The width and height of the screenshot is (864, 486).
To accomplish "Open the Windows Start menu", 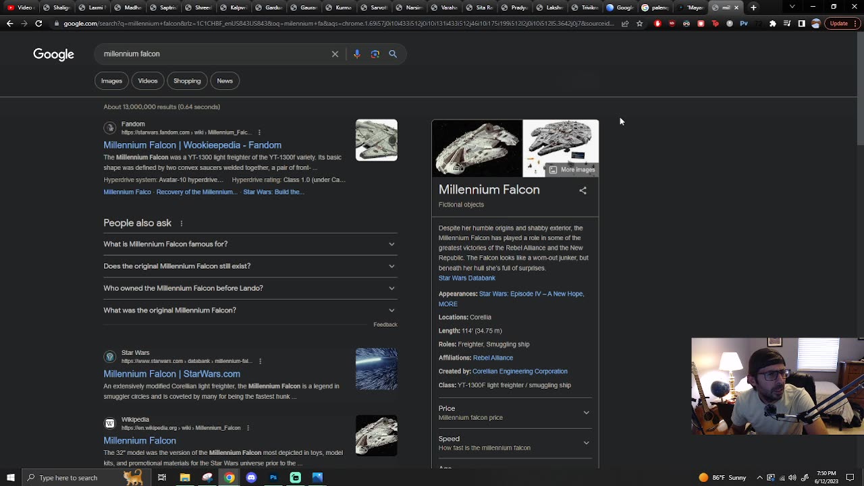I will click(9, 478).
